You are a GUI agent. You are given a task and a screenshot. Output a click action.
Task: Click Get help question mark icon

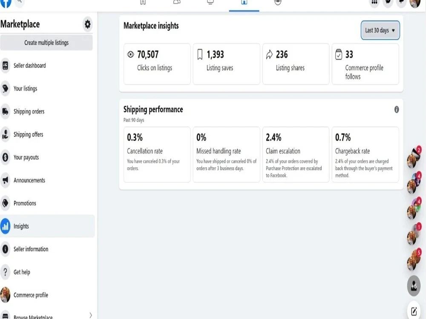click(x=5, y=272)
